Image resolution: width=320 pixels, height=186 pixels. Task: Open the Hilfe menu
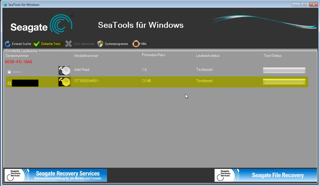point(144,44)
